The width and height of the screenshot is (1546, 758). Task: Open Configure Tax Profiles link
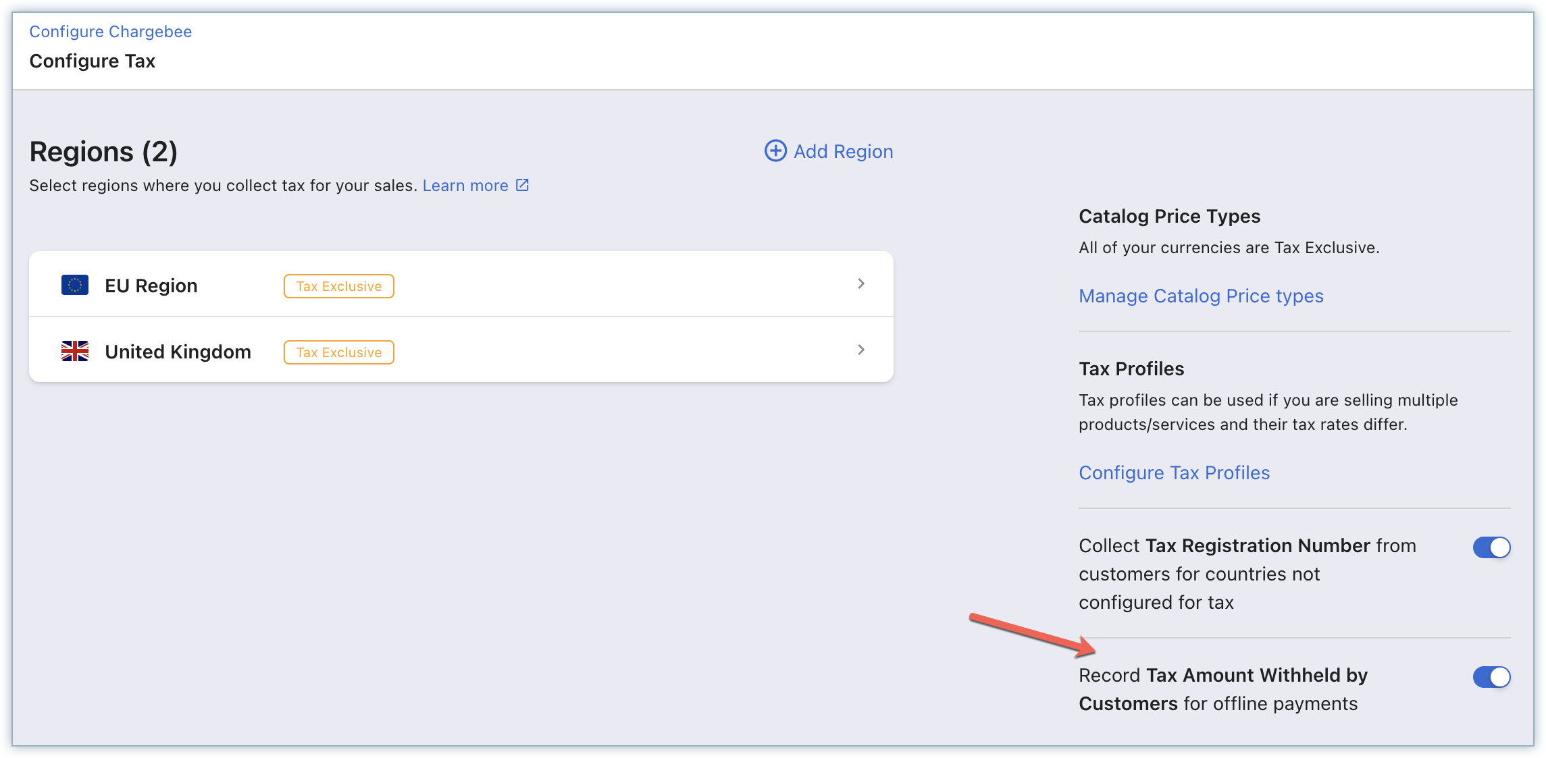1174,473
